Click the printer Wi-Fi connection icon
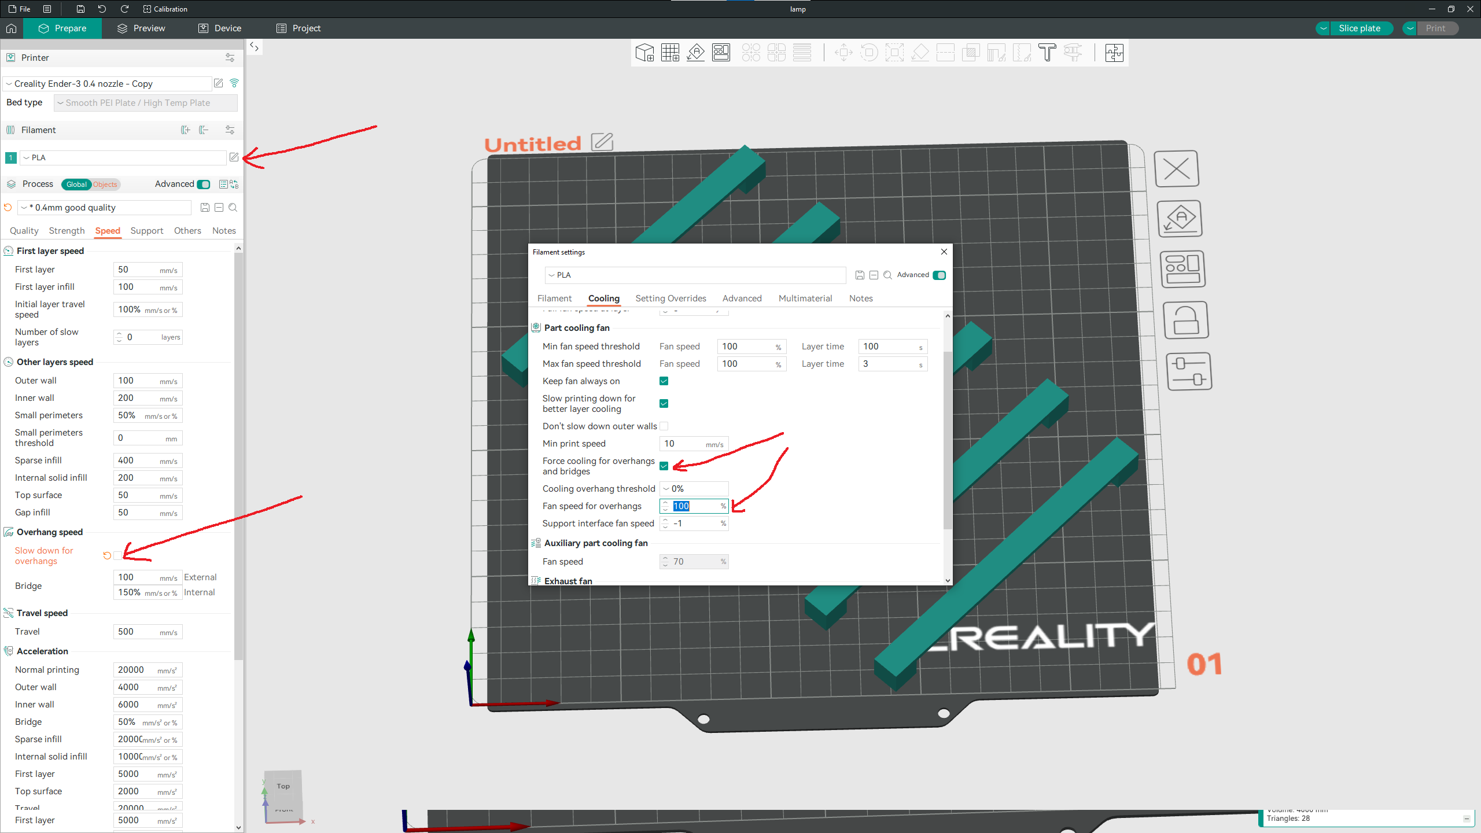Viewport: 1481px width, 833px height. pos(234,83)
